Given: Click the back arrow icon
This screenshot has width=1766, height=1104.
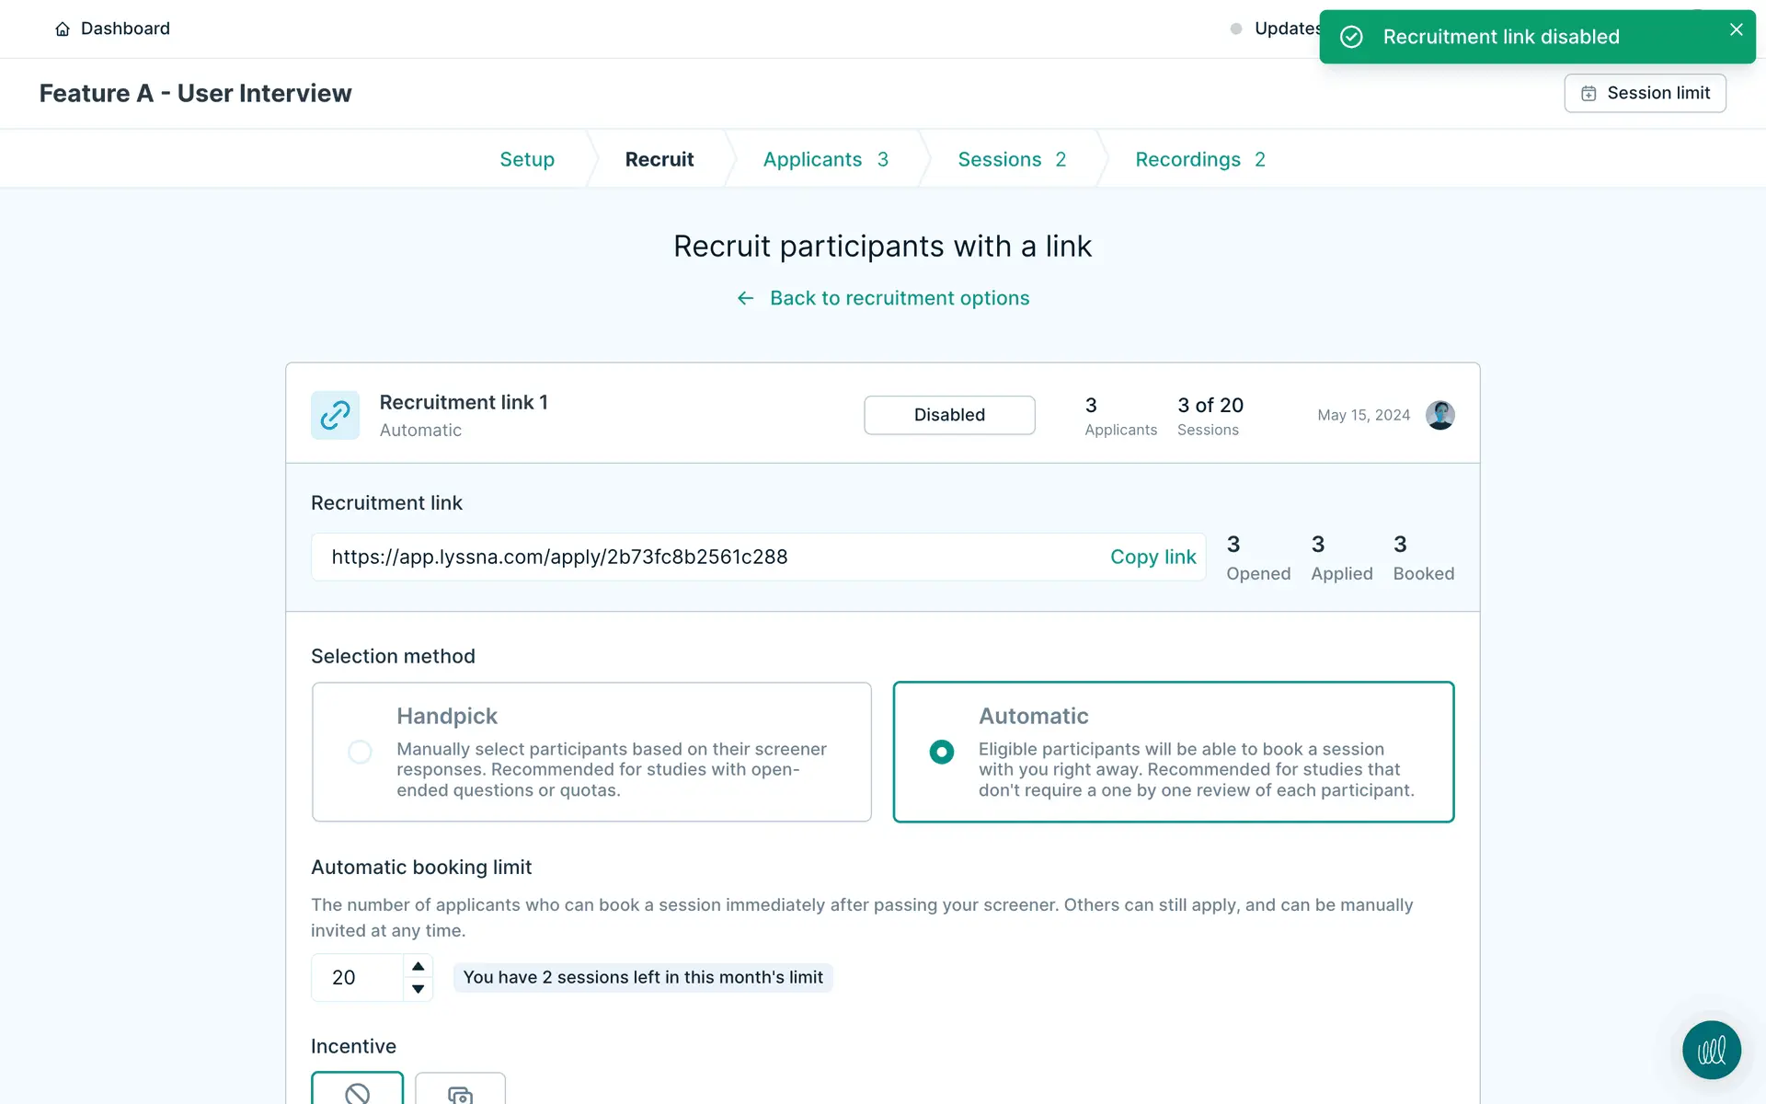Looking at the screenshot, I should (745, 298).
